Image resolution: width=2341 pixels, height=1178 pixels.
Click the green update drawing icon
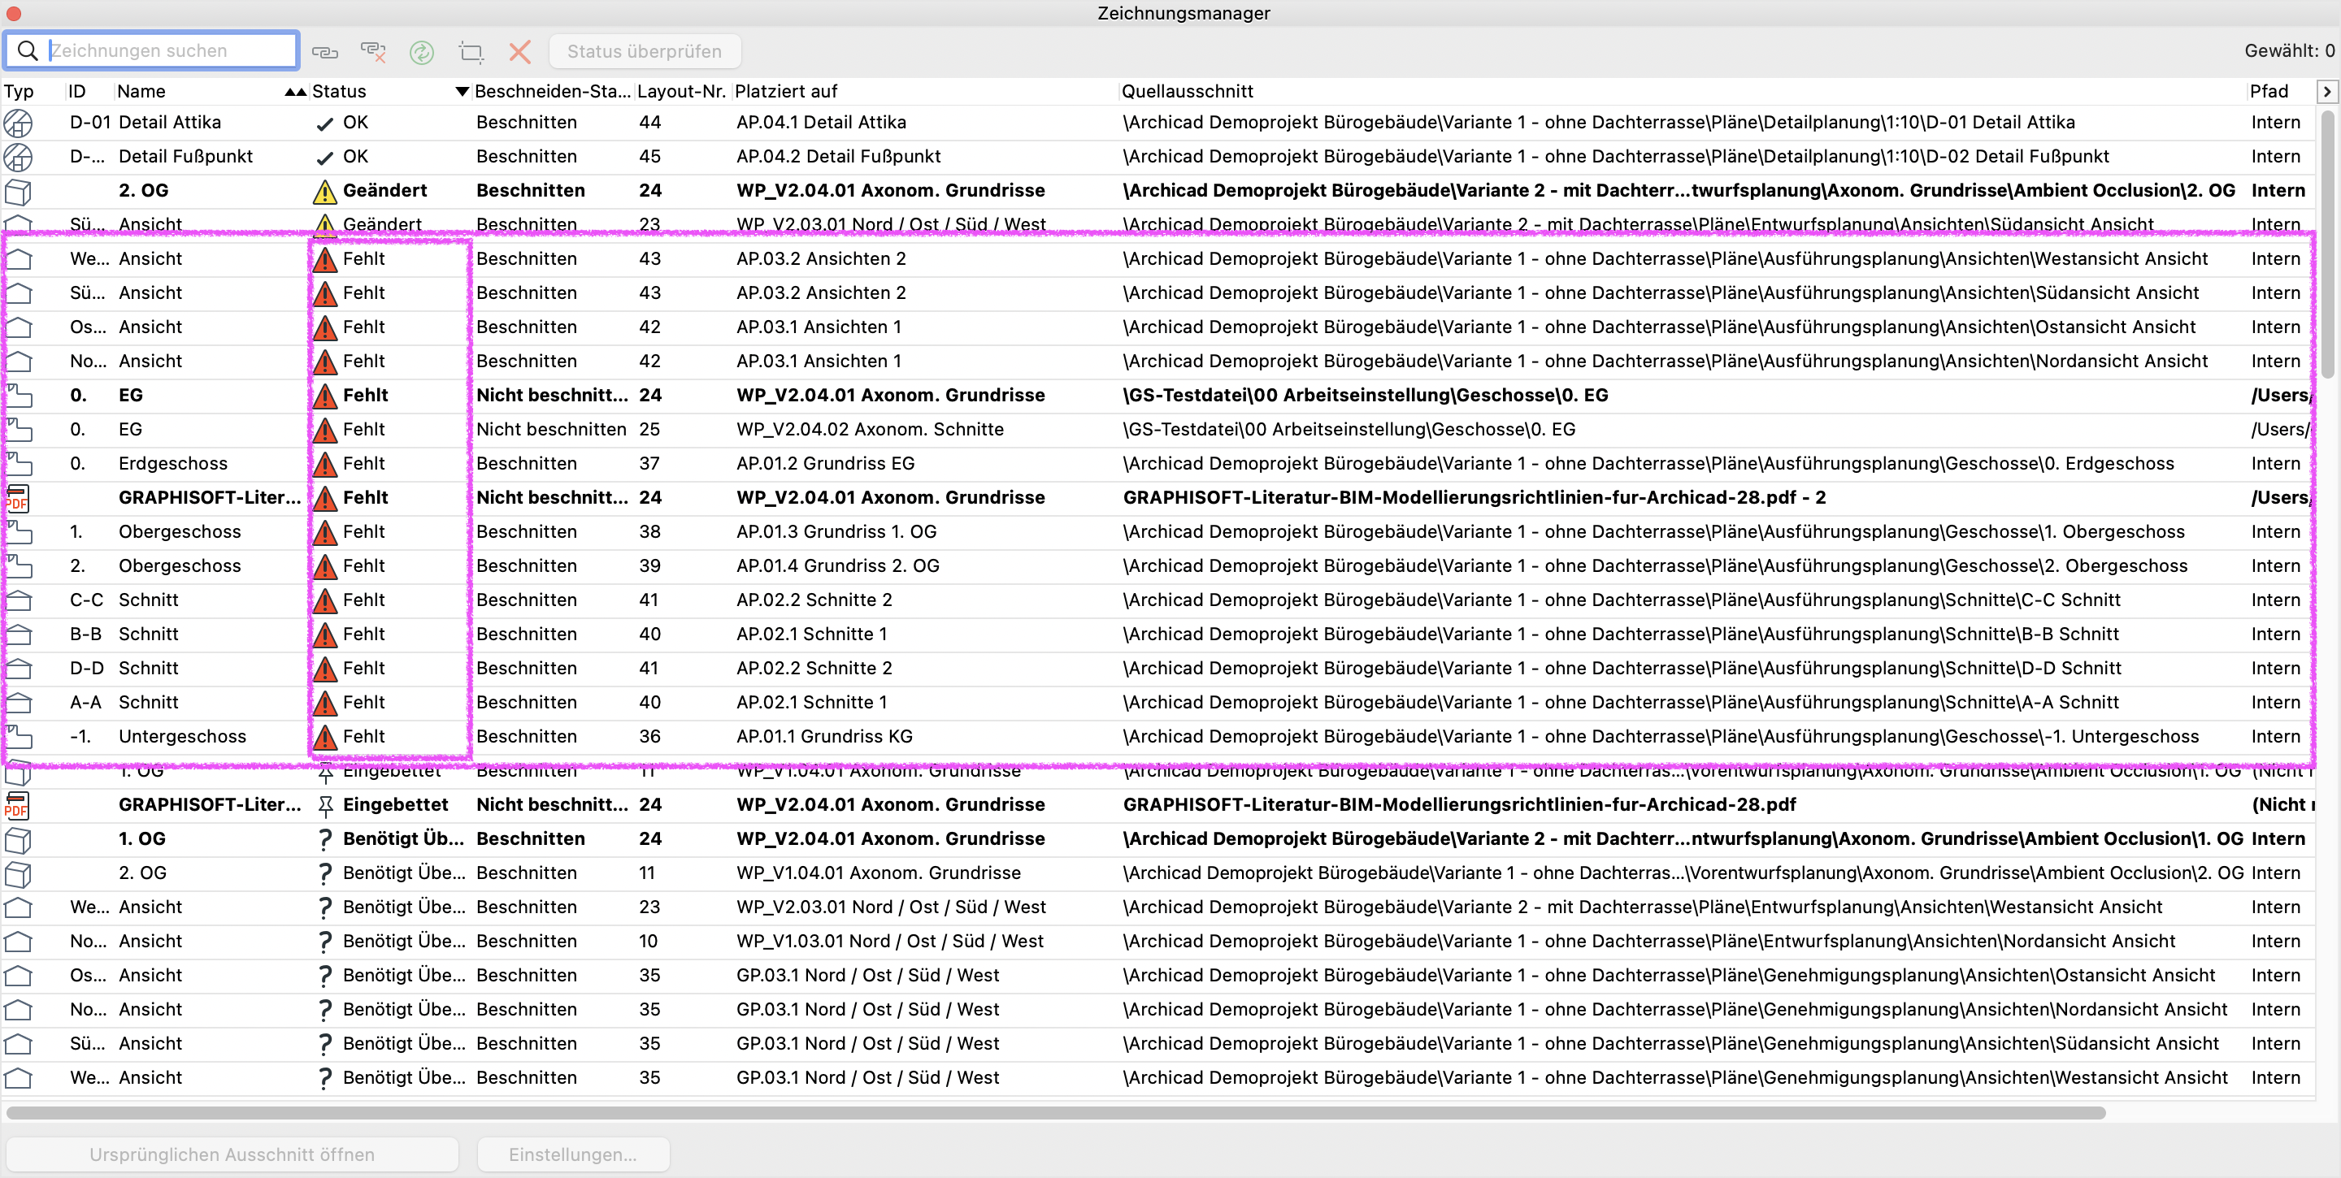(422, 52)
